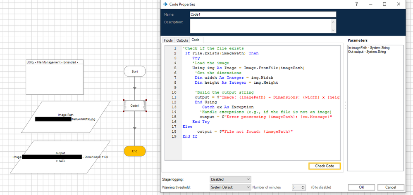The image size is (413, 195).
Task: Open the Warning threshold dropdown
Action: pos(230,187)
